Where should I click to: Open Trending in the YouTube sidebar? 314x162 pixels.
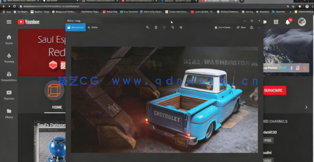point(9,58)
